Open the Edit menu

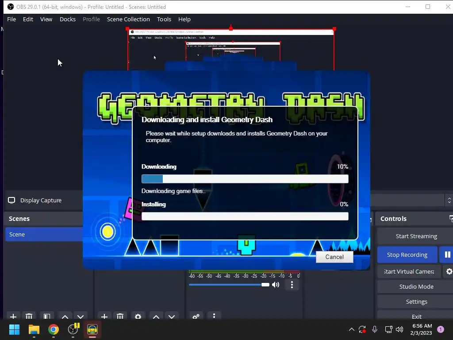[28, 19]
